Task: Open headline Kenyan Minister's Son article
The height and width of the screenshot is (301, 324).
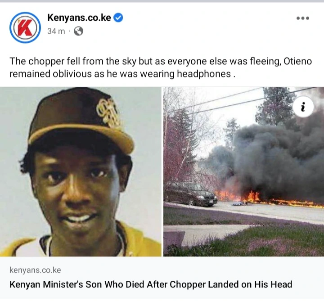Action: coord(151,284)
